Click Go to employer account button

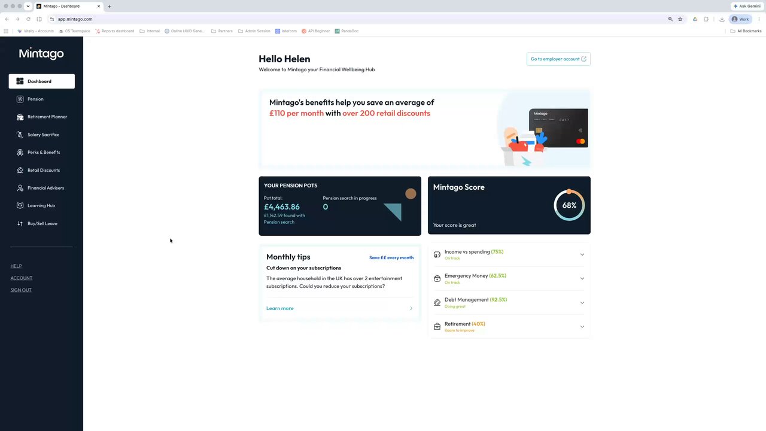558,59
